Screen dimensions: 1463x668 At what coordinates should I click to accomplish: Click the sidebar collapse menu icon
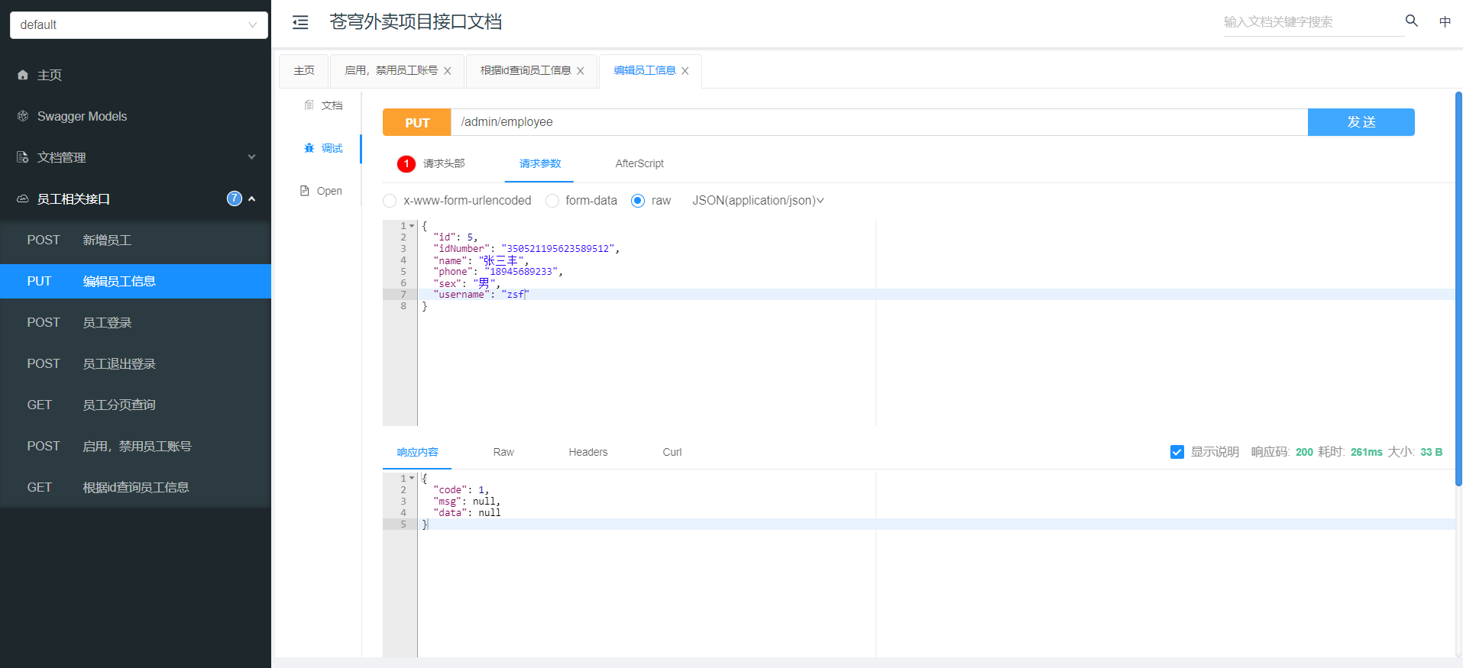pos(300,22)
